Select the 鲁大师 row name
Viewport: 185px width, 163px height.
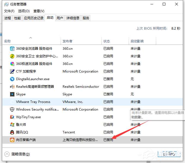(21, 125)
